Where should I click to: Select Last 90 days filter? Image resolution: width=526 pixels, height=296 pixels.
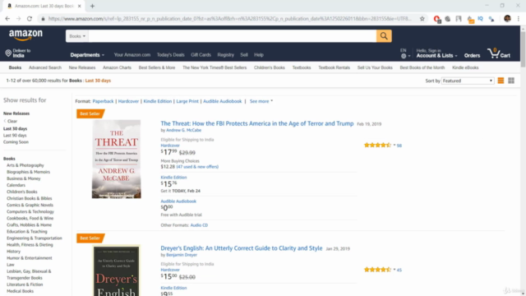coord(15,135)
